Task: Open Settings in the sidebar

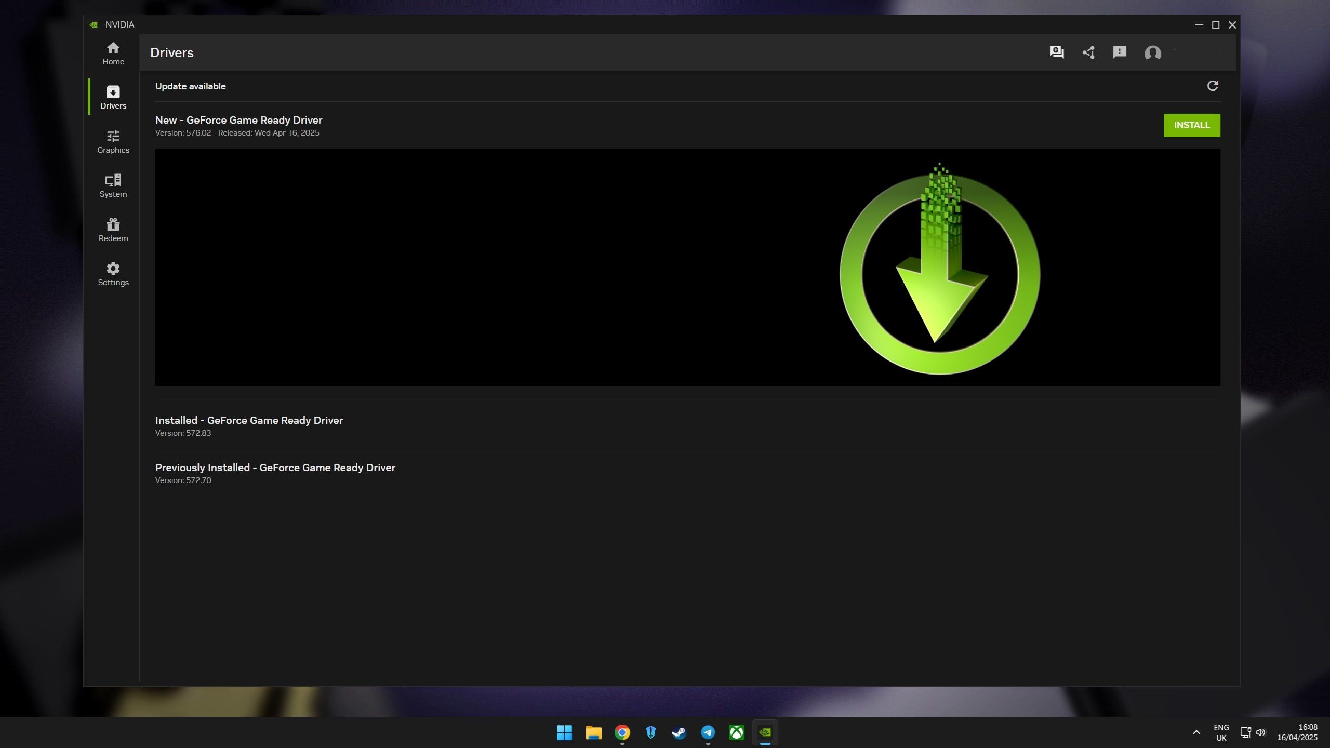Action: [113, 274]
